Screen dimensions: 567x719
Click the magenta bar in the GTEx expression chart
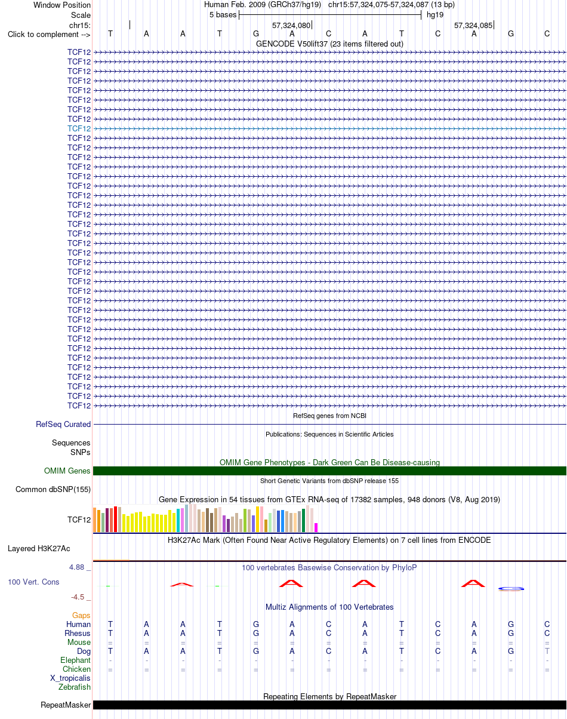point(316,527)
